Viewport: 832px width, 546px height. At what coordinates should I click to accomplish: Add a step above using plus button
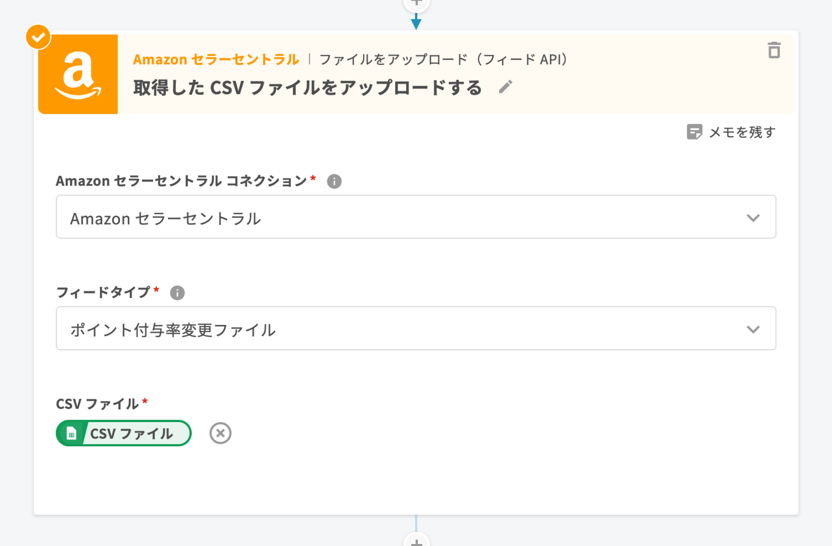tap(416, 4)
